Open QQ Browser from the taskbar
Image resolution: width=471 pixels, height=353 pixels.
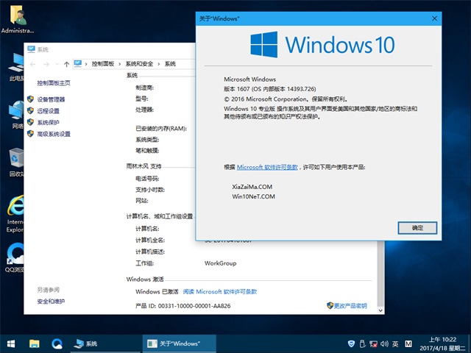57,343
